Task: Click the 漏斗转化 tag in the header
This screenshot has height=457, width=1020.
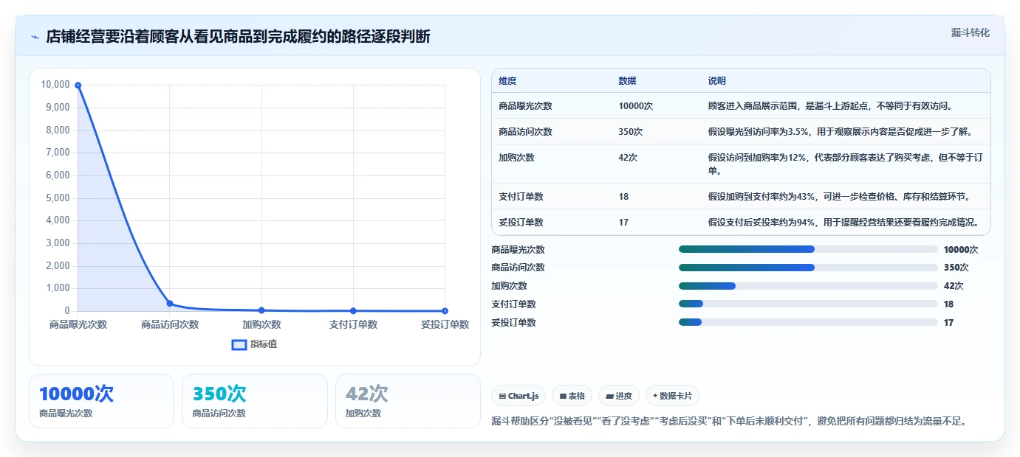Action: 970,32
